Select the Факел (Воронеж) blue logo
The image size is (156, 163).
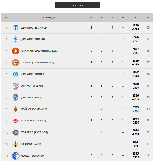coord(16,156)
